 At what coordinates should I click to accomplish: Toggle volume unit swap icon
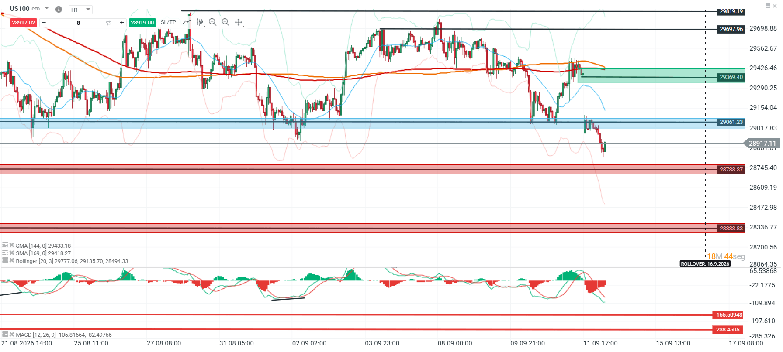[x=108, y=23]
